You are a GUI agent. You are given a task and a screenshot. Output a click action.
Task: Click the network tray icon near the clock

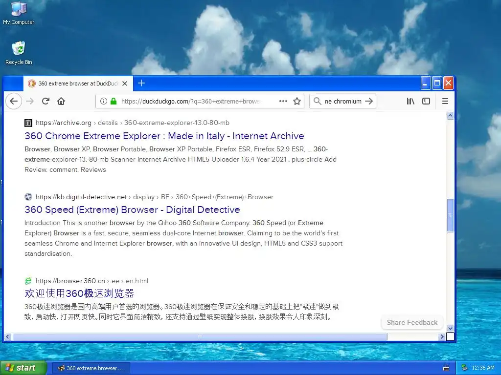465,368
